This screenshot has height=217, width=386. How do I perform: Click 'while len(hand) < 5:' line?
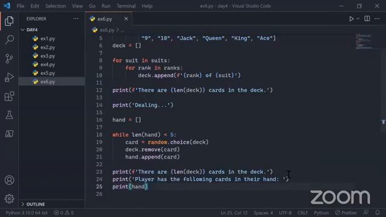pyautogui.click(x=145, y=135)
